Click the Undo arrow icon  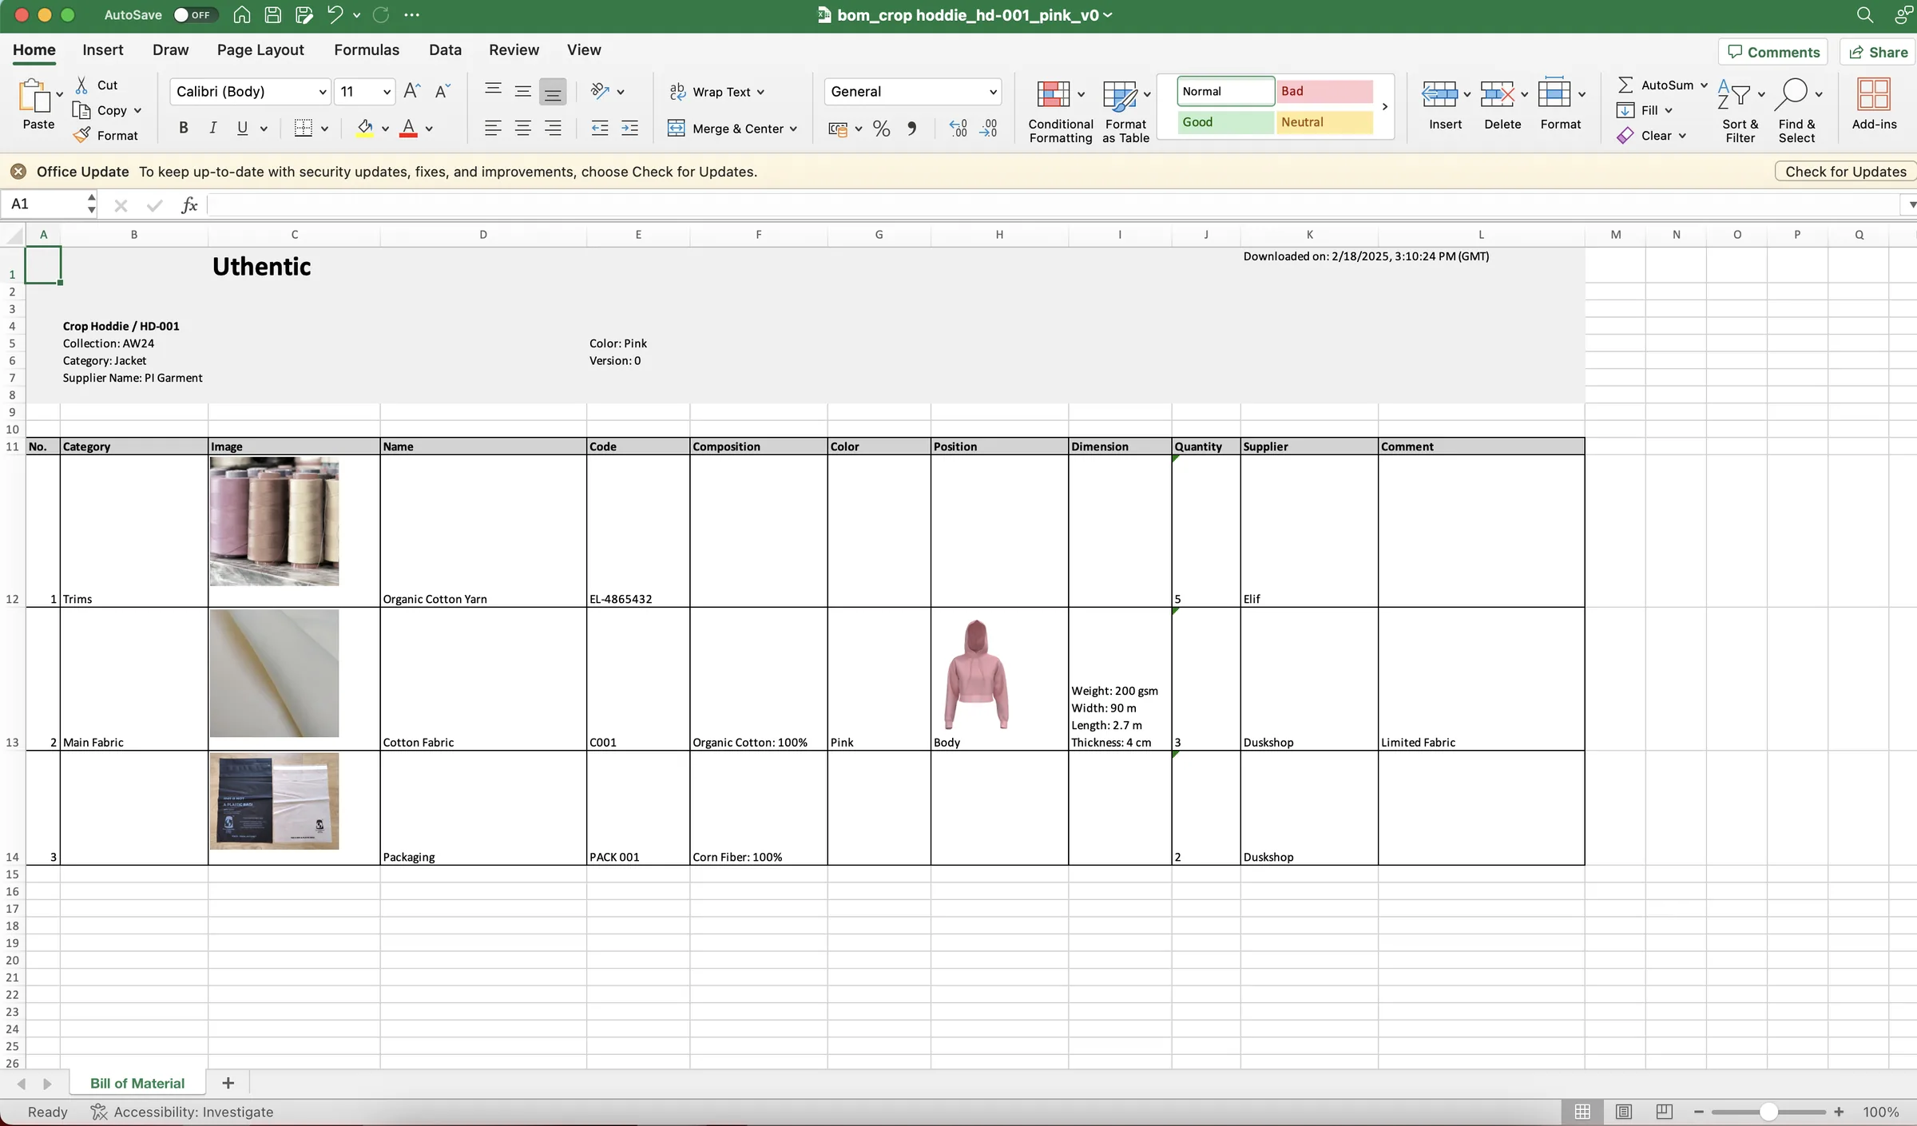[335, 14]
